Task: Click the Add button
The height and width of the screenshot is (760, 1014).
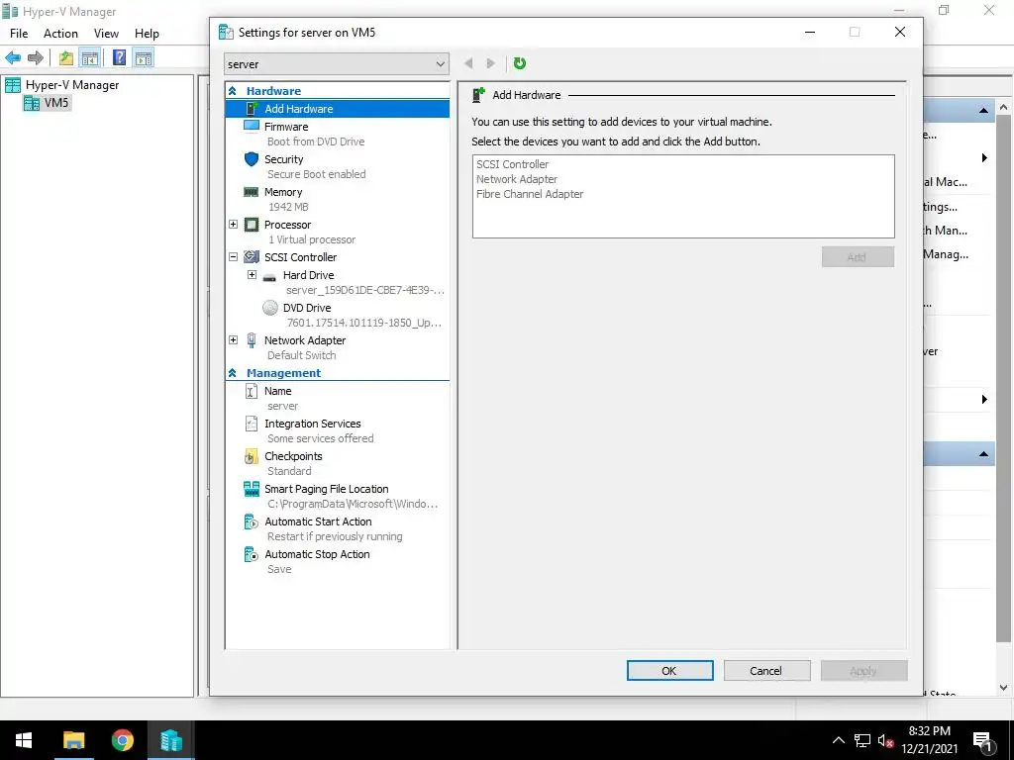Action: click(x=859, y=257)
